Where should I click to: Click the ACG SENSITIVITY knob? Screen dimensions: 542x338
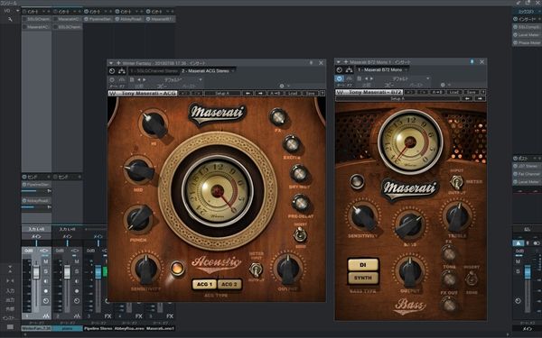tap(145, 269)
